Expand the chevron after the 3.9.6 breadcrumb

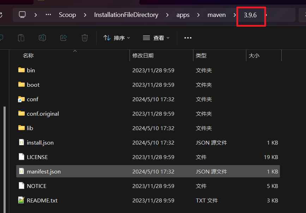266,15
